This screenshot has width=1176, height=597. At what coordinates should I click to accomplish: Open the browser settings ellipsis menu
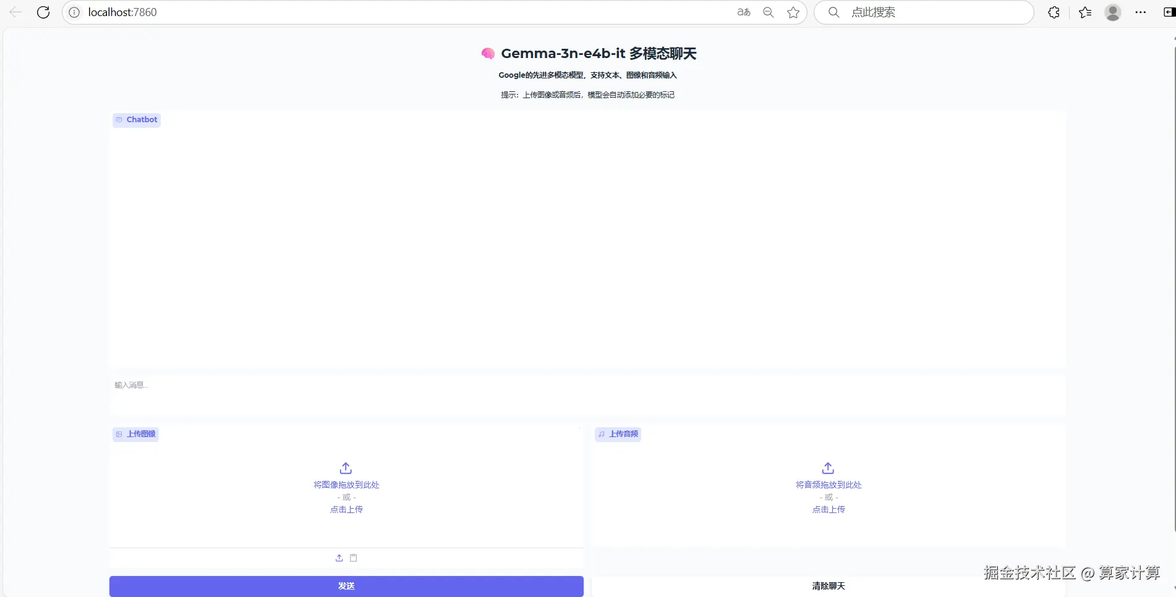tap(1141, 12)
